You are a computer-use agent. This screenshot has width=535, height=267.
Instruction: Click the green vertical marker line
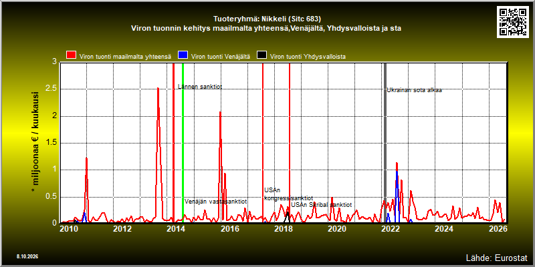(x=183, y=143)
